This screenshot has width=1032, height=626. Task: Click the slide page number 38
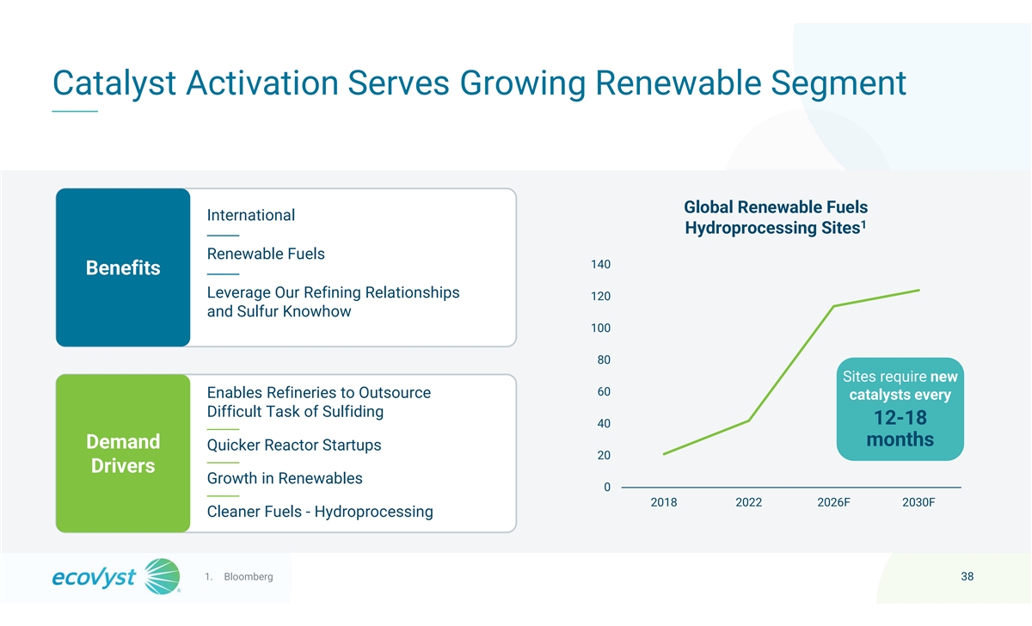(x=967, y=576)
